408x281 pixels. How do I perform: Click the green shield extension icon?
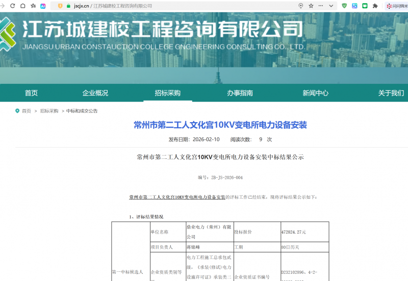pos(344,6)
